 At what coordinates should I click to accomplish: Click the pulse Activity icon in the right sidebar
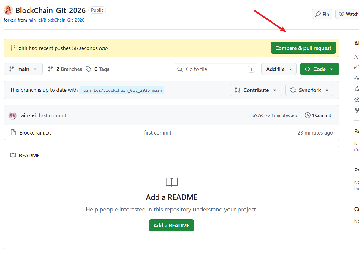coord(357,78)
